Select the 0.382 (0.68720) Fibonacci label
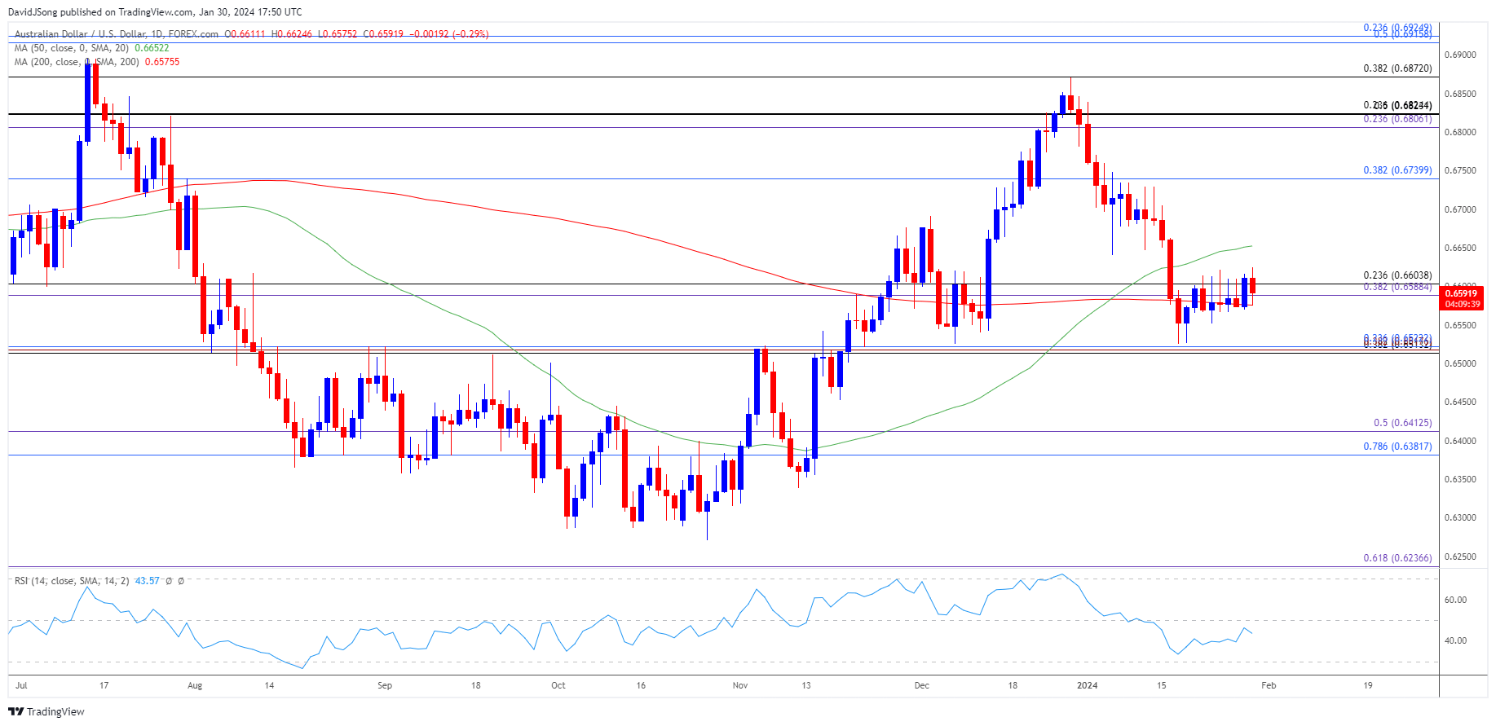This screenshot has height=726, width=1496. point(1397,68)
